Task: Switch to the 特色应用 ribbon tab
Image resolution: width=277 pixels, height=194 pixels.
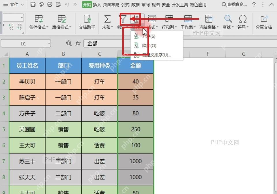Action: 198,5
